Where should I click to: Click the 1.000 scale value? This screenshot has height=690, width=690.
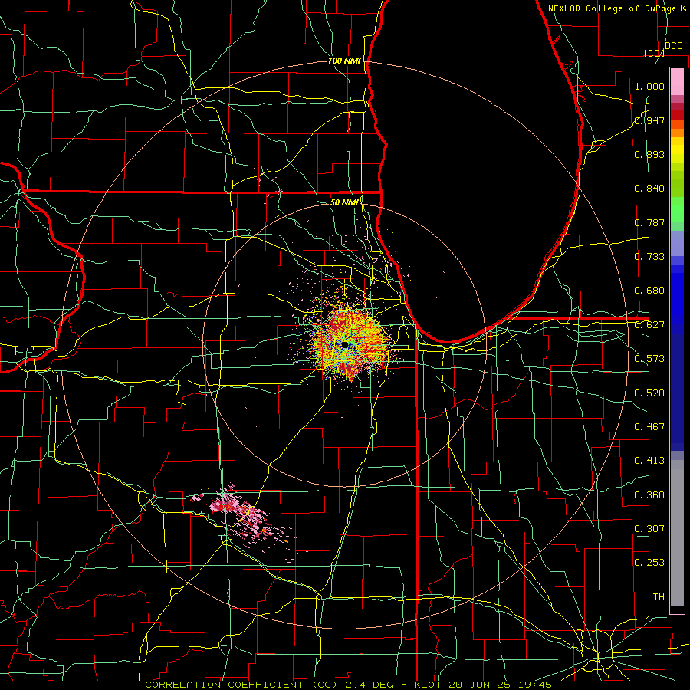649,86
